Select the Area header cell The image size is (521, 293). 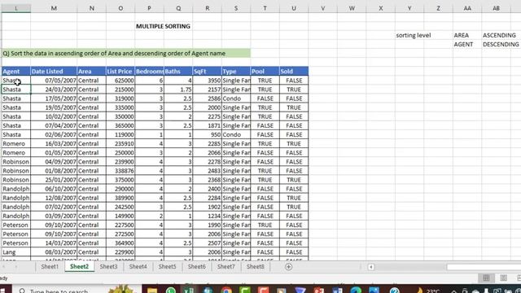[x=91, y=71]
